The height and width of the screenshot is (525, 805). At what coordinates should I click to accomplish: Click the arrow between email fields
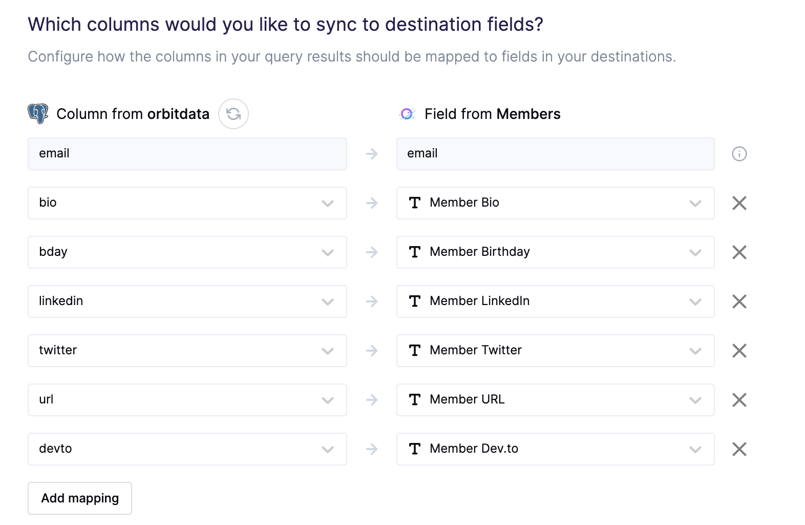372,154
